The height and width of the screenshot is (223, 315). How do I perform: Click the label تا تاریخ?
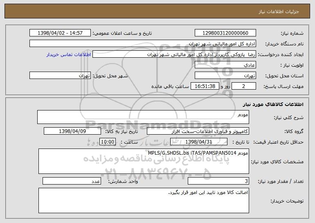point(241,142)
